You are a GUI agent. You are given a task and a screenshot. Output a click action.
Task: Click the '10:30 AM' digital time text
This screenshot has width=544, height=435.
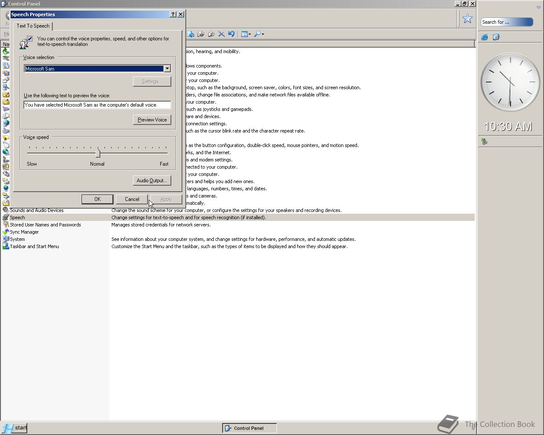click(508, 126)
